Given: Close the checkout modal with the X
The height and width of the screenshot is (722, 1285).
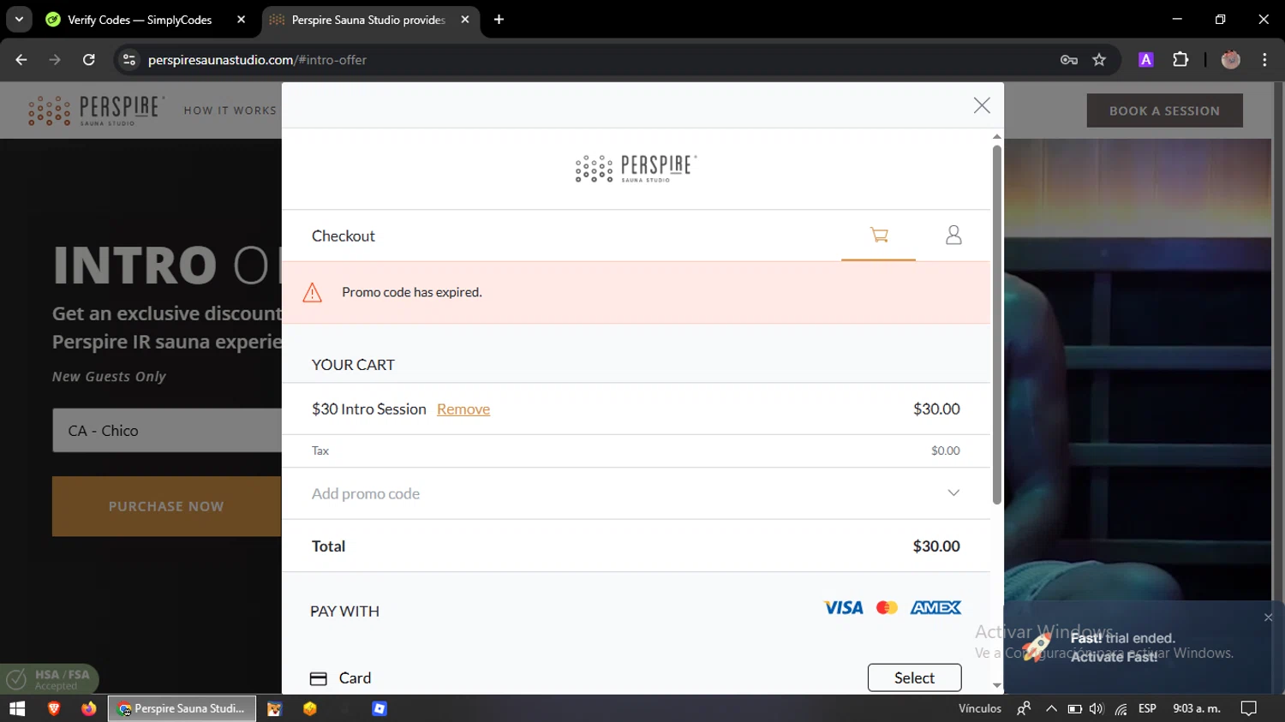Looking at the screenshot, I should [x=982, y=105].
